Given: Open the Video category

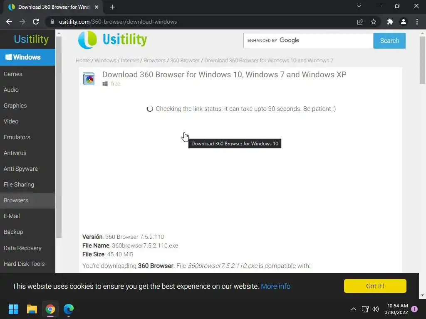Looking at the screenshot, I should click(27, 121).
